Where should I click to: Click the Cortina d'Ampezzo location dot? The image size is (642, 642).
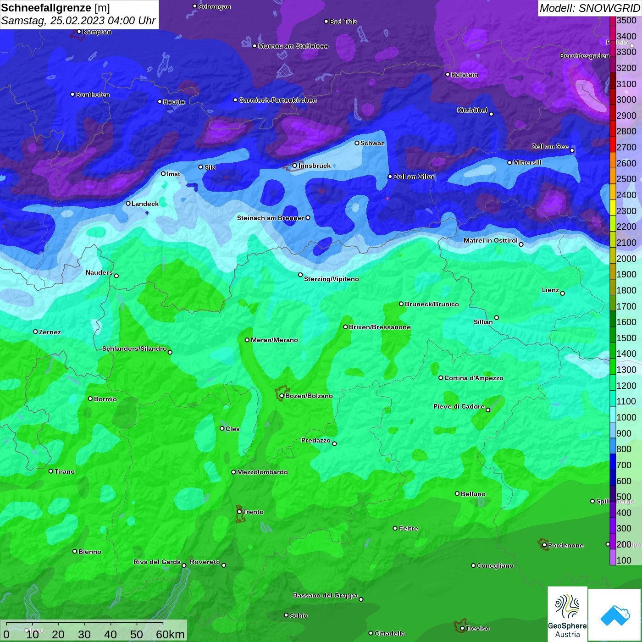[441, 378]
